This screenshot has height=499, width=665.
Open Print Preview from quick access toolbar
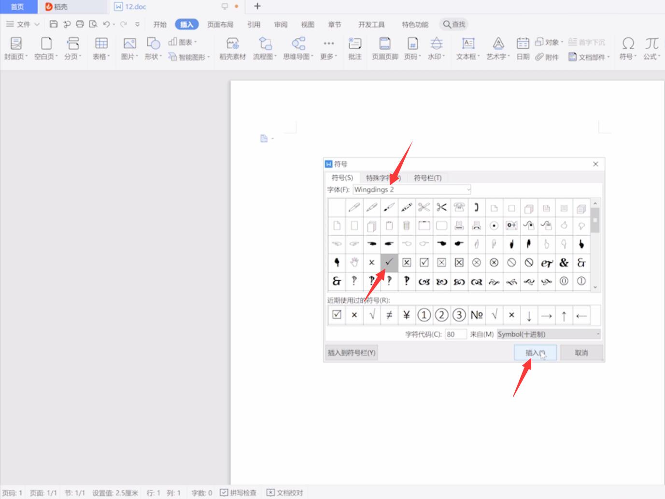(93, 24)
